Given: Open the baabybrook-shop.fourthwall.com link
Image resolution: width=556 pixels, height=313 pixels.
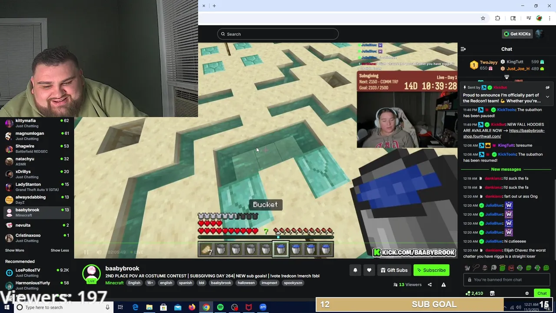Looking at the screenshot, I should [x=504, y=133].
